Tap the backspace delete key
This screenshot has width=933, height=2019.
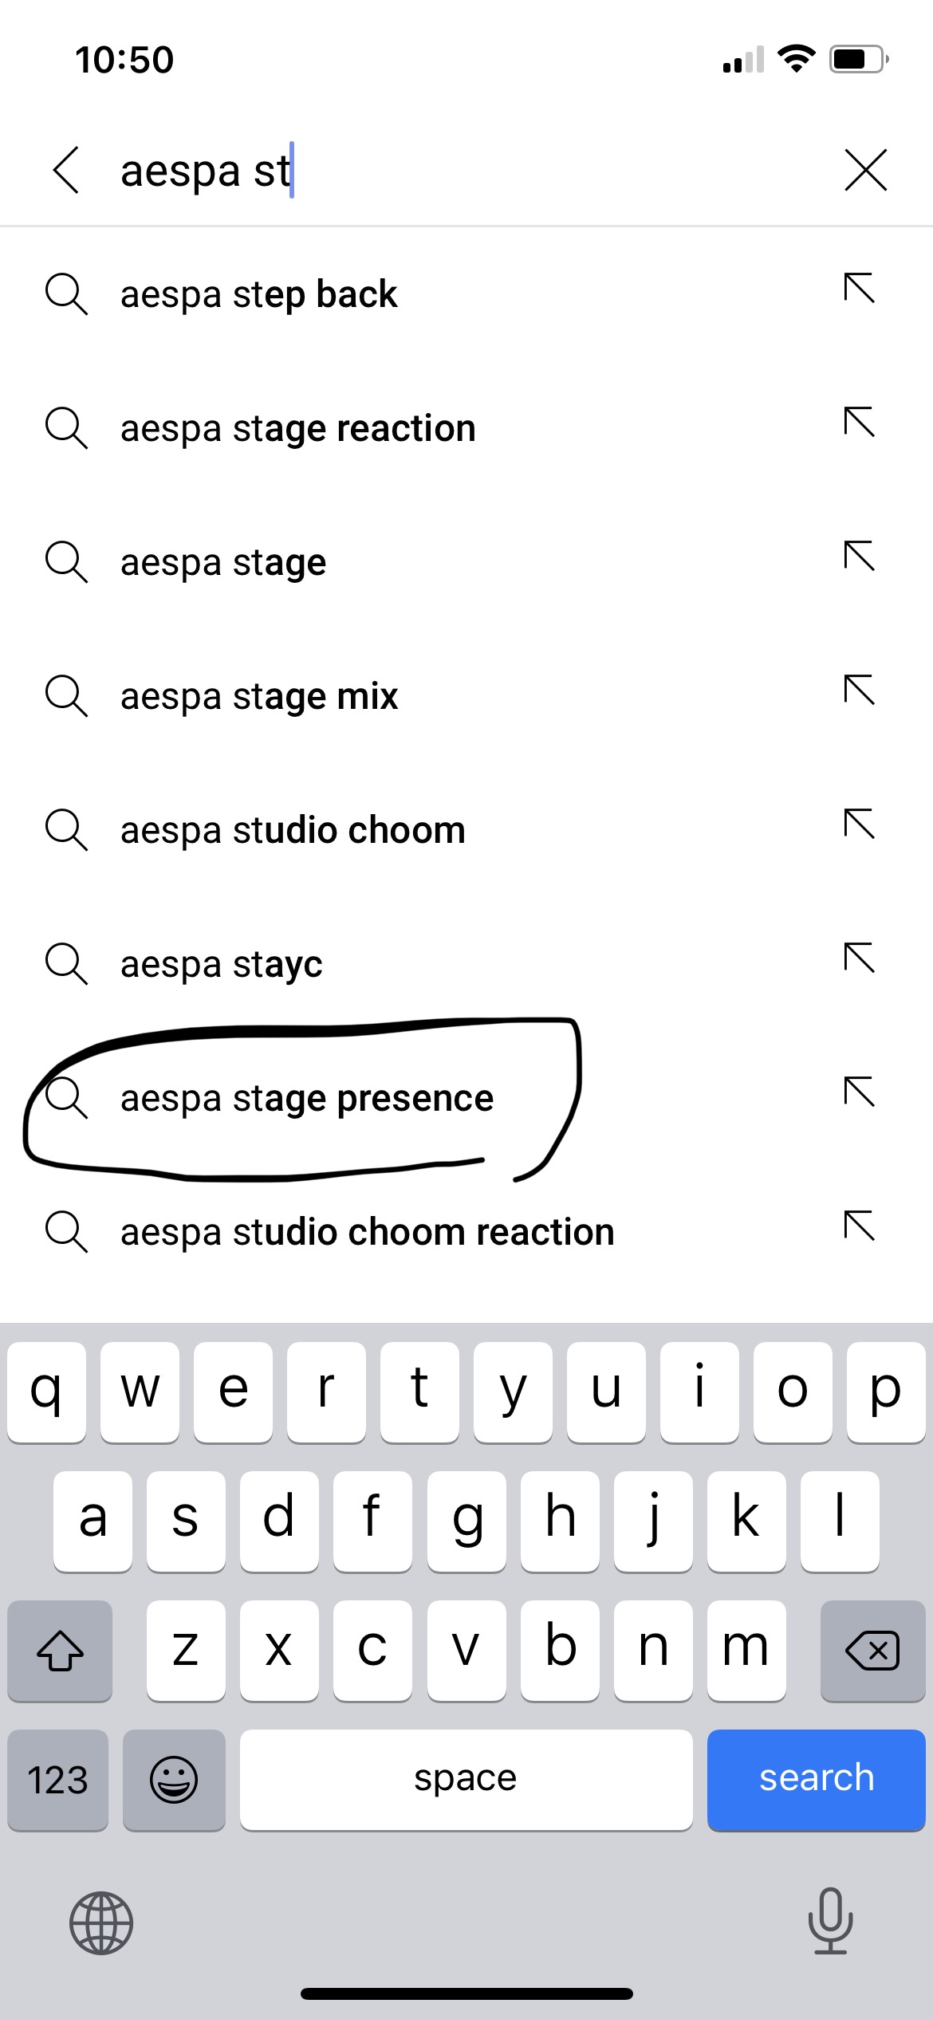[872, 1651]
